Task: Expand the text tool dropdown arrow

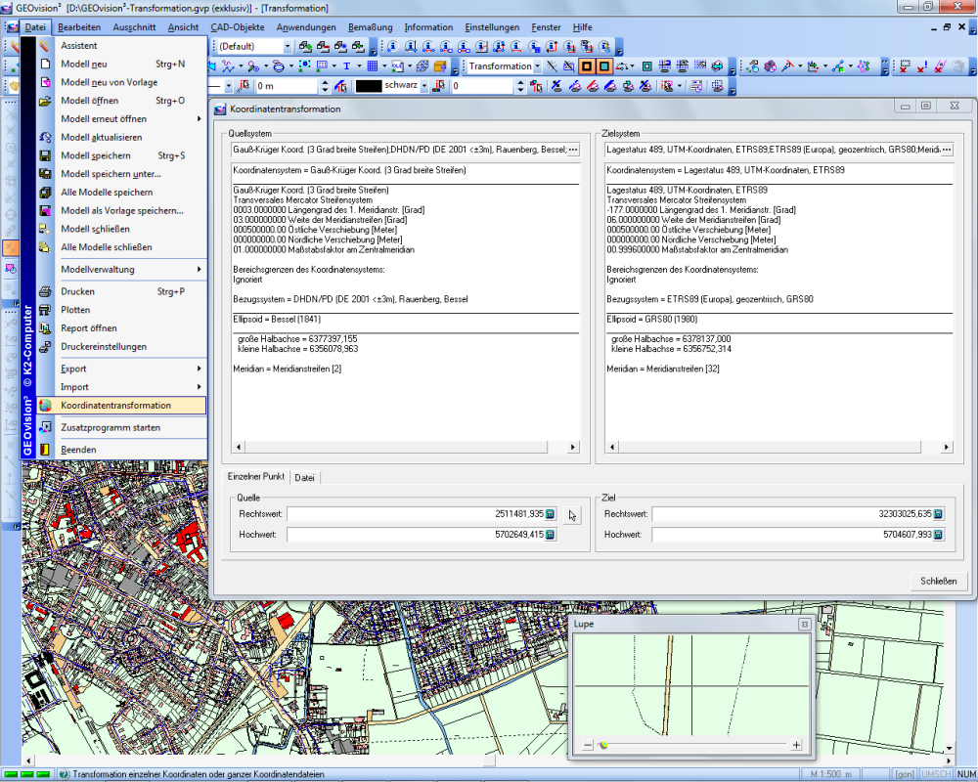Action: click(359, 66)
